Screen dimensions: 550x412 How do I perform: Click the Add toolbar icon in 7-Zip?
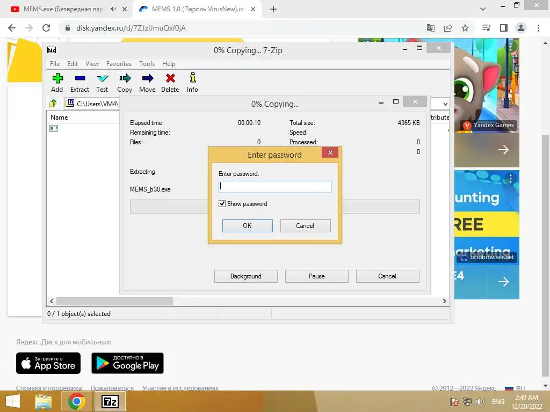[57, 78]
